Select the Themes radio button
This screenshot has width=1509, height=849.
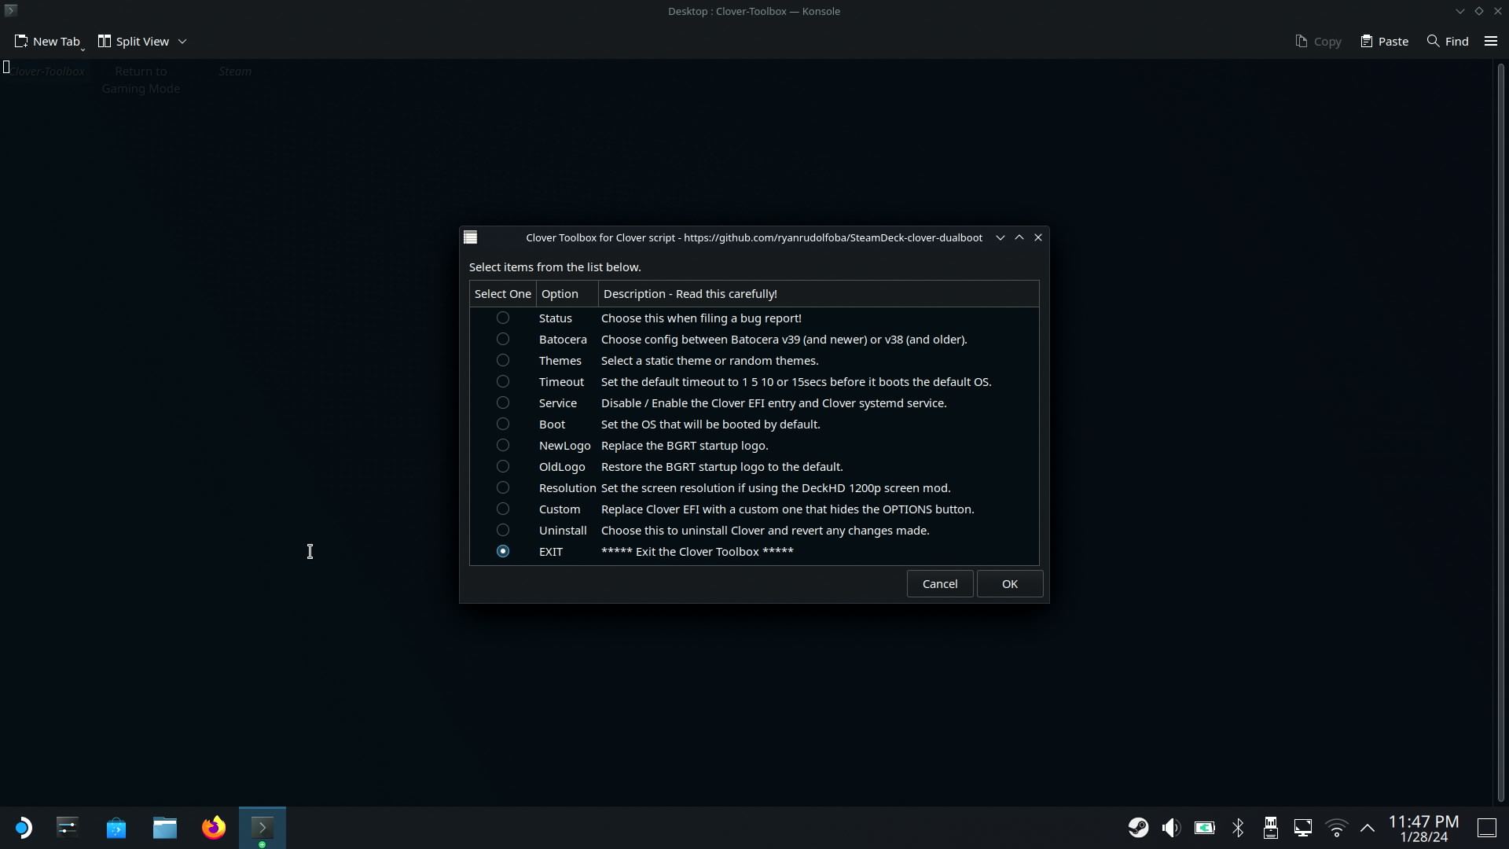tap(503, 360)
